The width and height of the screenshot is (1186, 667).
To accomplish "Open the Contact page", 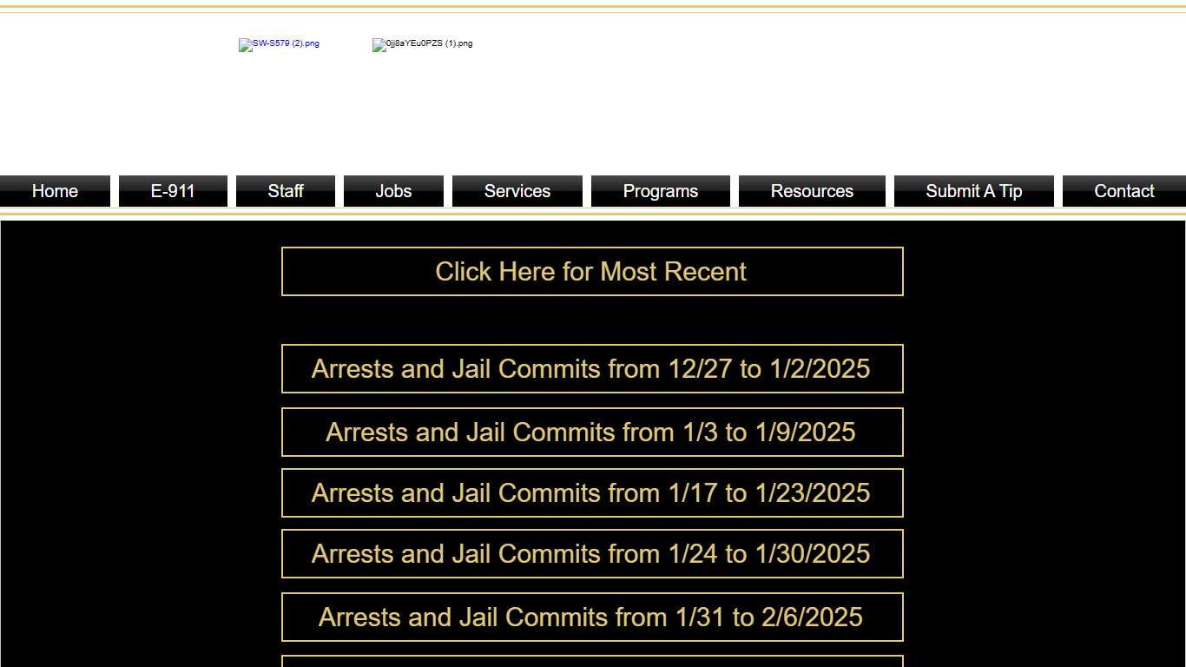I will 1123,190.
